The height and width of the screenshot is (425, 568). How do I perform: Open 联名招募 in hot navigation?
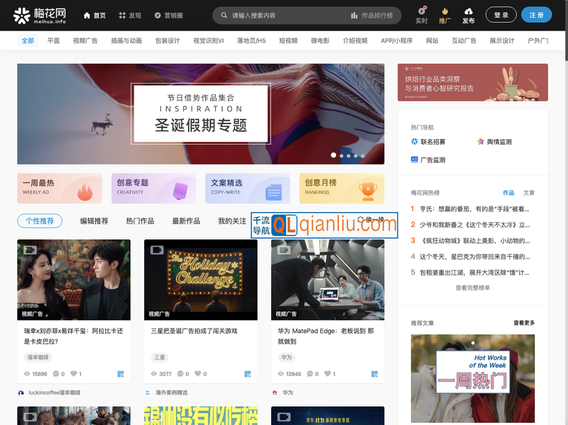coord(415,142)
